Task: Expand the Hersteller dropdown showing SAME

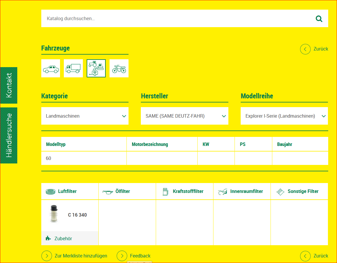Action: 184,116
